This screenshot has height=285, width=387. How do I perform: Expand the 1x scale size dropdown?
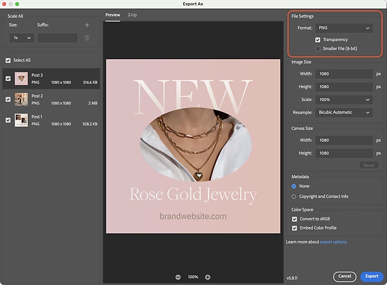(x=21, y=38)
